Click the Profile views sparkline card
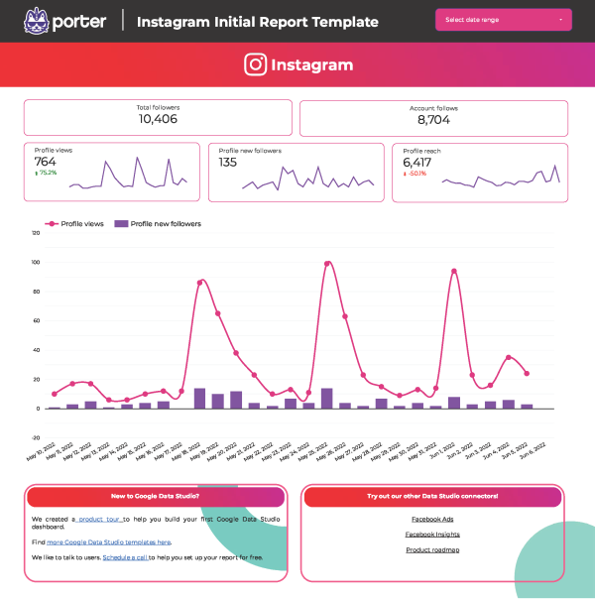Image resolution: width=595 pixels, height=599 pixels. pyautogui.click(x=111, y=172)
